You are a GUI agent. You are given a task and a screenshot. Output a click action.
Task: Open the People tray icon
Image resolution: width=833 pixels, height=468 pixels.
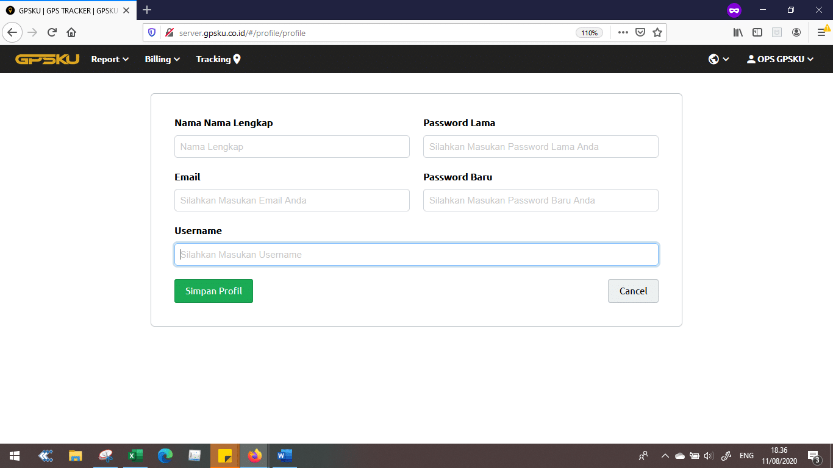(x=643, y=456)
